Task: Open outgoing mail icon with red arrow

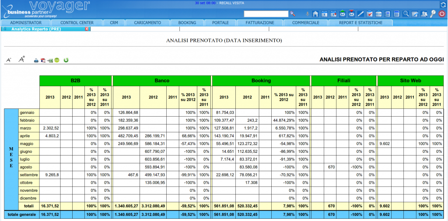Action: (351, 14)
